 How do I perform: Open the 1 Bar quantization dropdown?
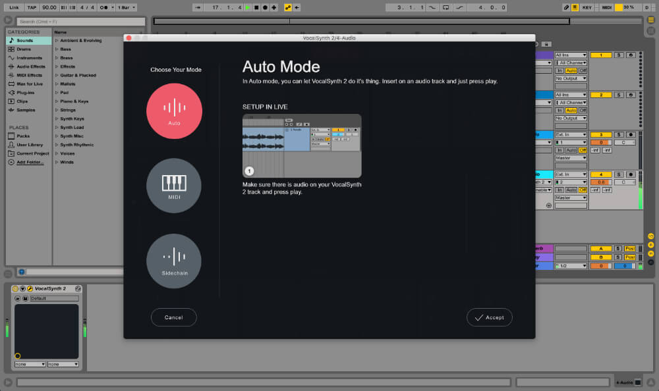[x=125, y=7]
